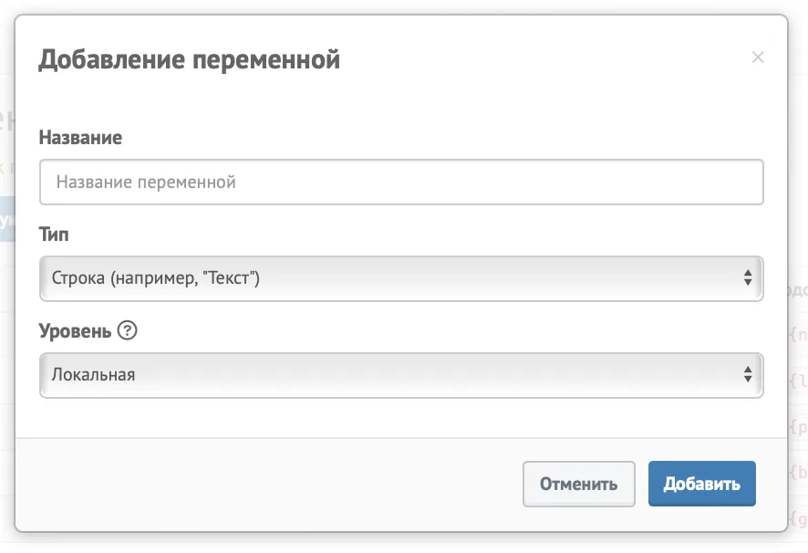808x553 pixels.
Task: Click the Название field label
Action: click(80, 138)
